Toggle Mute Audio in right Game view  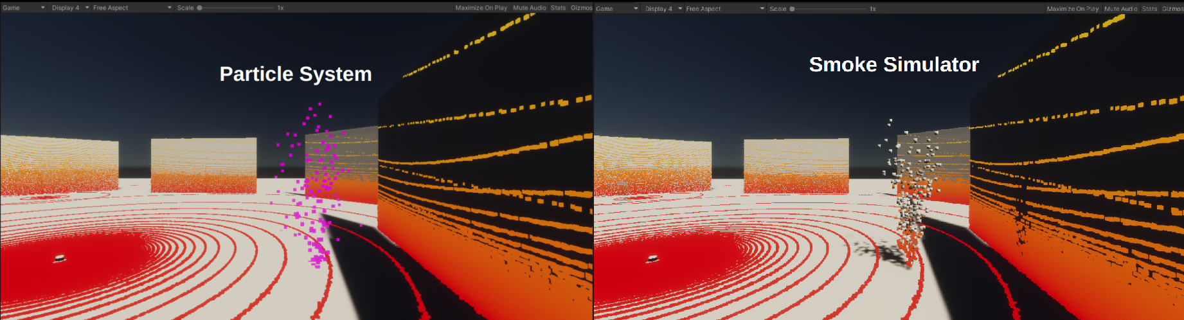click(1120, 9)
